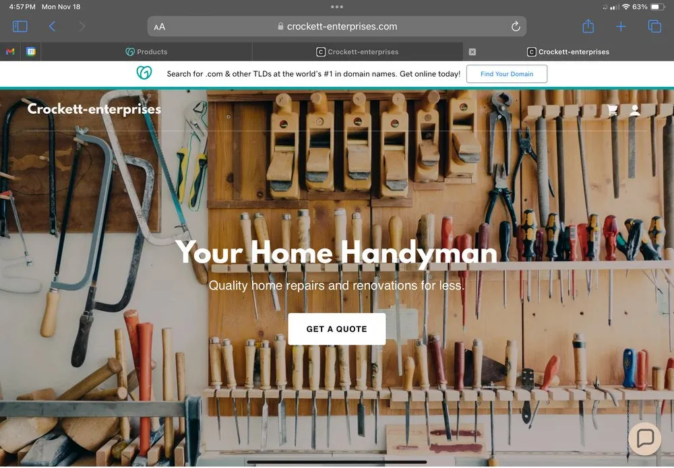Reload the crockett-enterprises.com page
This screenshot has width=674, height=468.
click(516, 26)
